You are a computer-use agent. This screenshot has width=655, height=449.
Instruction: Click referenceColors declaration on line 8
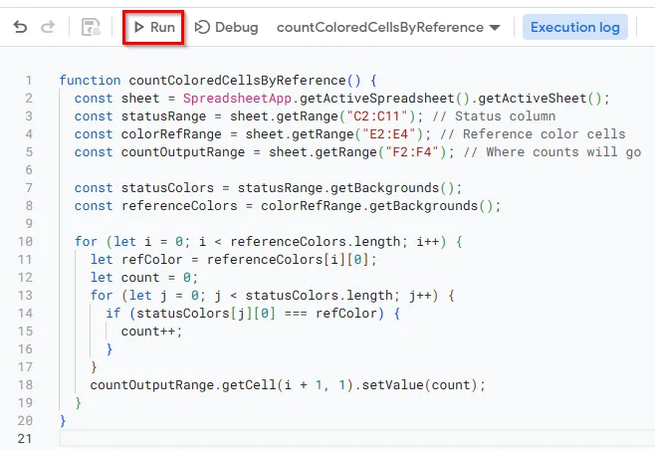[179, 206]
